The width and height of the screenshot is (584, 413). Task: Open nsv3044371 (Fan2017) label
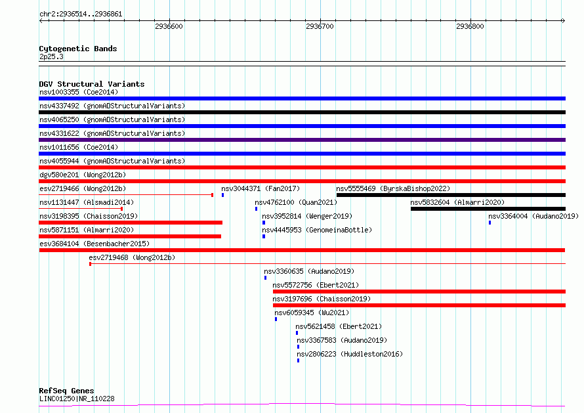[261, 188]
